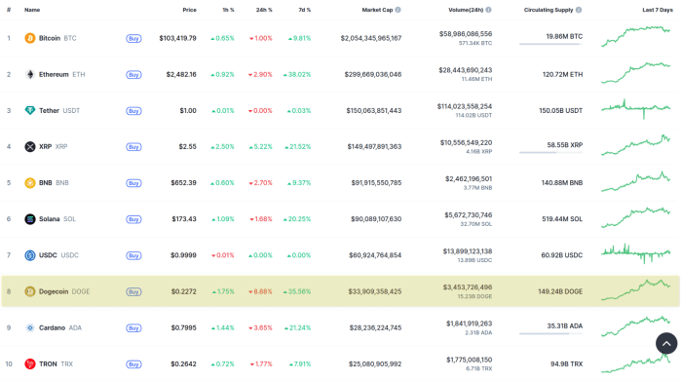Open USDC last 7 days chart

pyautogui.click(x=636, y=253)
